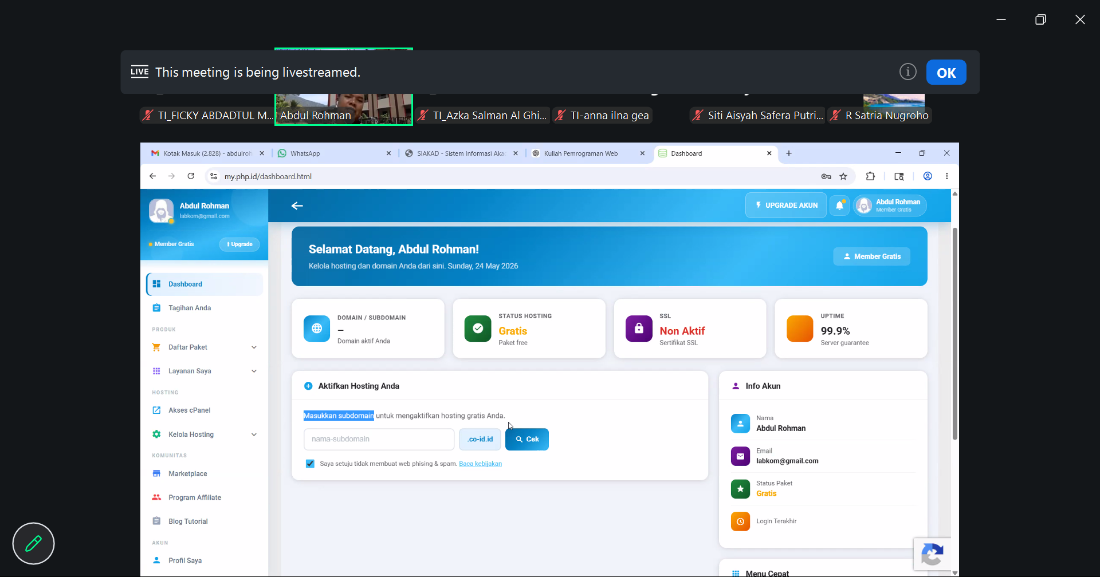Click the UPGRADE AKUN button
Screen dimensions: 1100x577
(786, 205)
